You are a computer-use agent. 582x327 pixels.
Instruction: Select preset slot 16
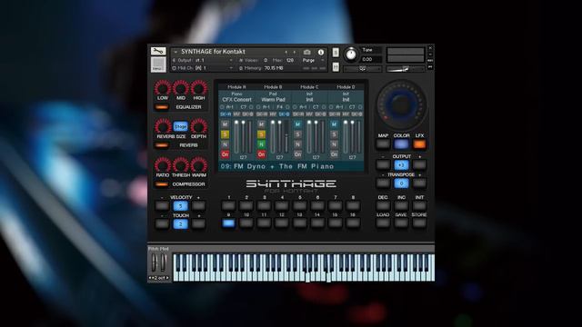click(354, 223)
